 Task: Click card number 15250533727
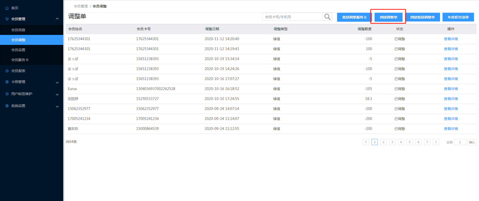pyautogui.click(x=147, y=99)
